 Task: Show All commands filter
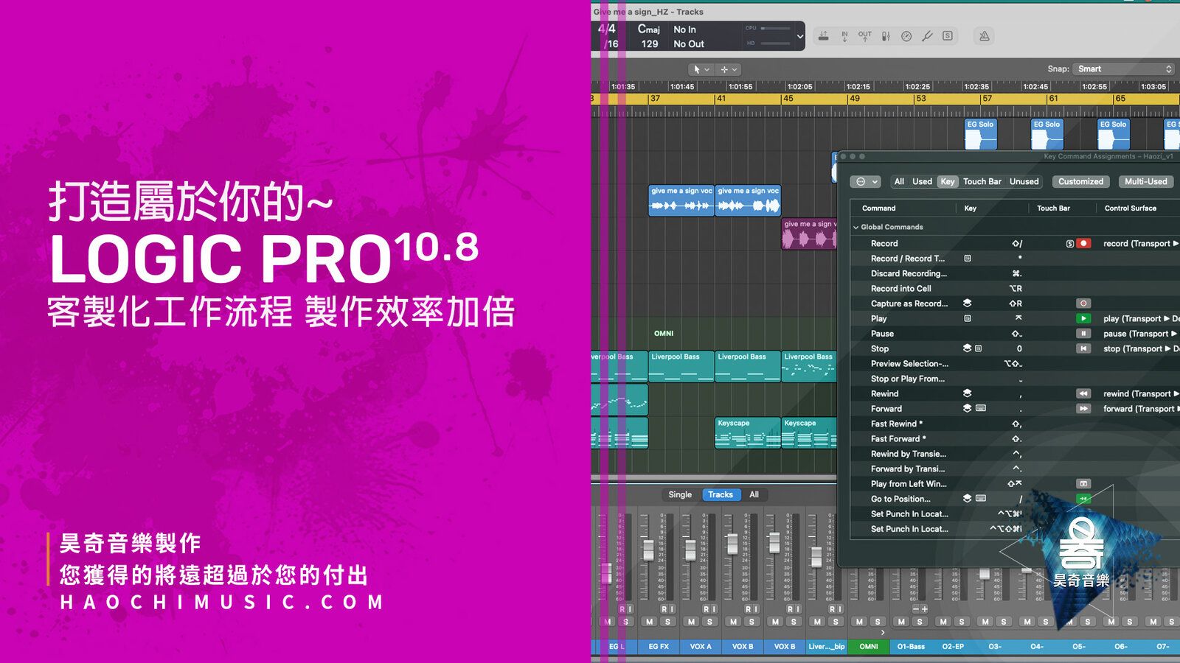(899, 181)
